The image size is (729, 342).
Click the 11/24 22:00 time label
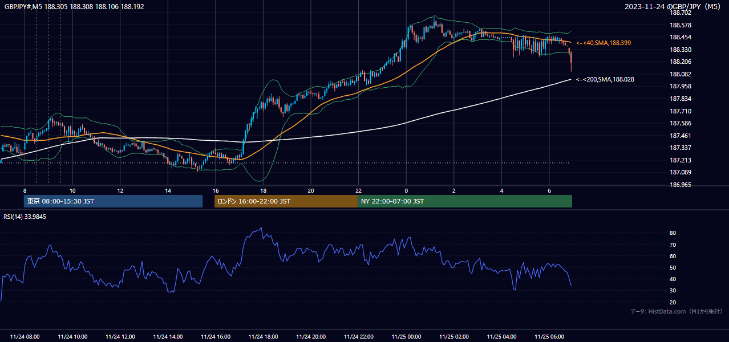pyautogui.click(x=358, y=336)
